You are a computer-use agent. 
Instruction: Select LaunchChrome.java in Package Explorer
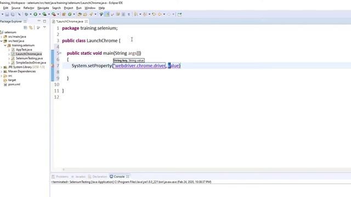[29, 54]
